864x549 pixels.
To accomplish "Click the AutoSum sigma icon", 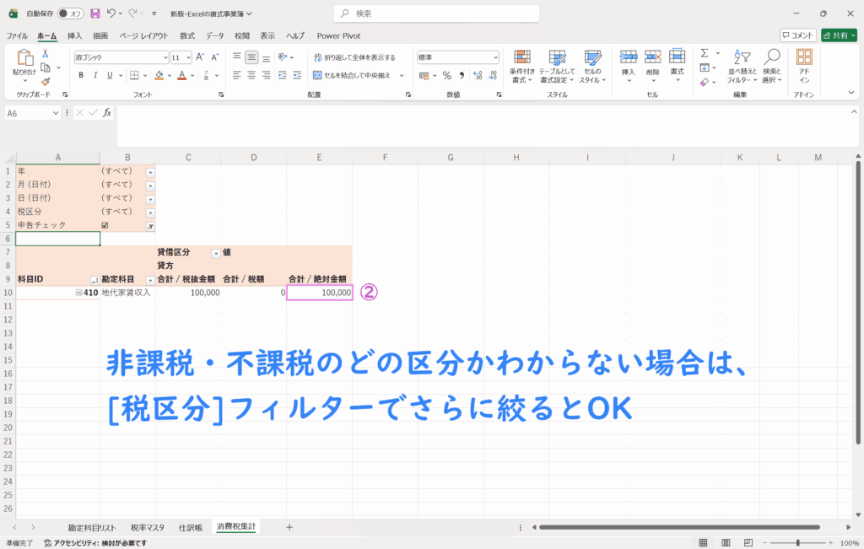I will pyautogui.click(x=705, y=53).
